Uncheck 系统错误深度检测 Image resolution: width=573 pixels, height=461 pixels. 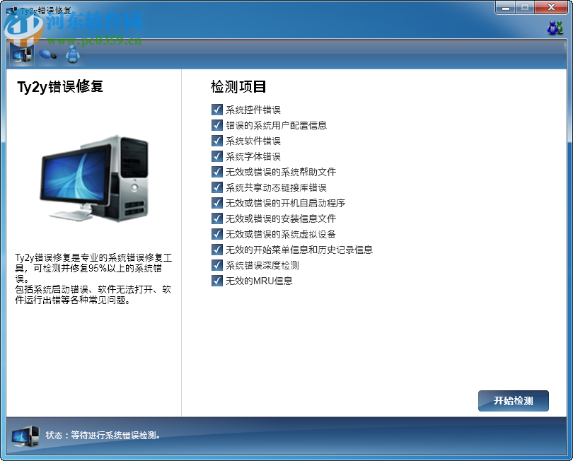pos(216,265)
